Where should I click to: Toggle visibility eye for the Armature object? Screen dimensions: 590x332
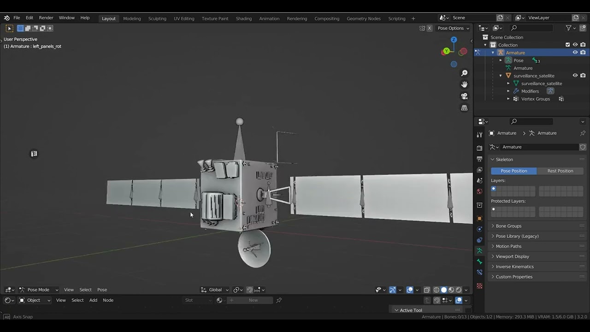pos(575,53)
